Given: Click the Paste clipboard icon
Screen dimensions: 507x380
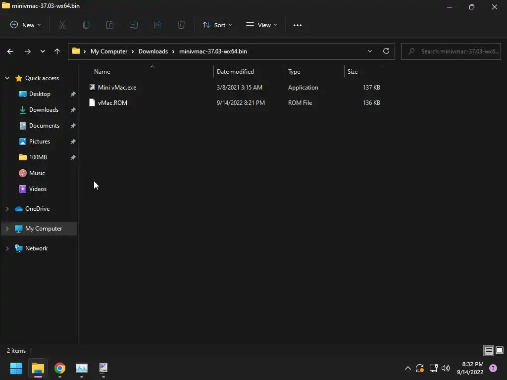Looking at the screenshot, I should click(110, 25).
